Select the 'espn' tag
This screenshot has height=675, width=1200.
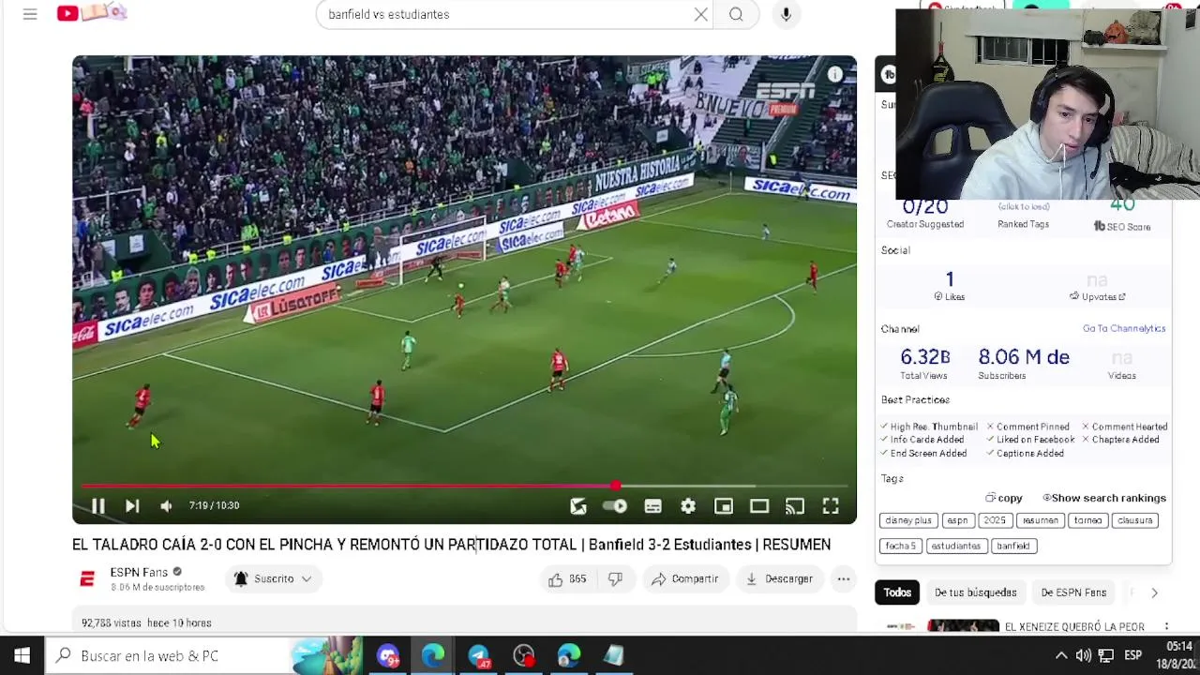pos(957,520)
